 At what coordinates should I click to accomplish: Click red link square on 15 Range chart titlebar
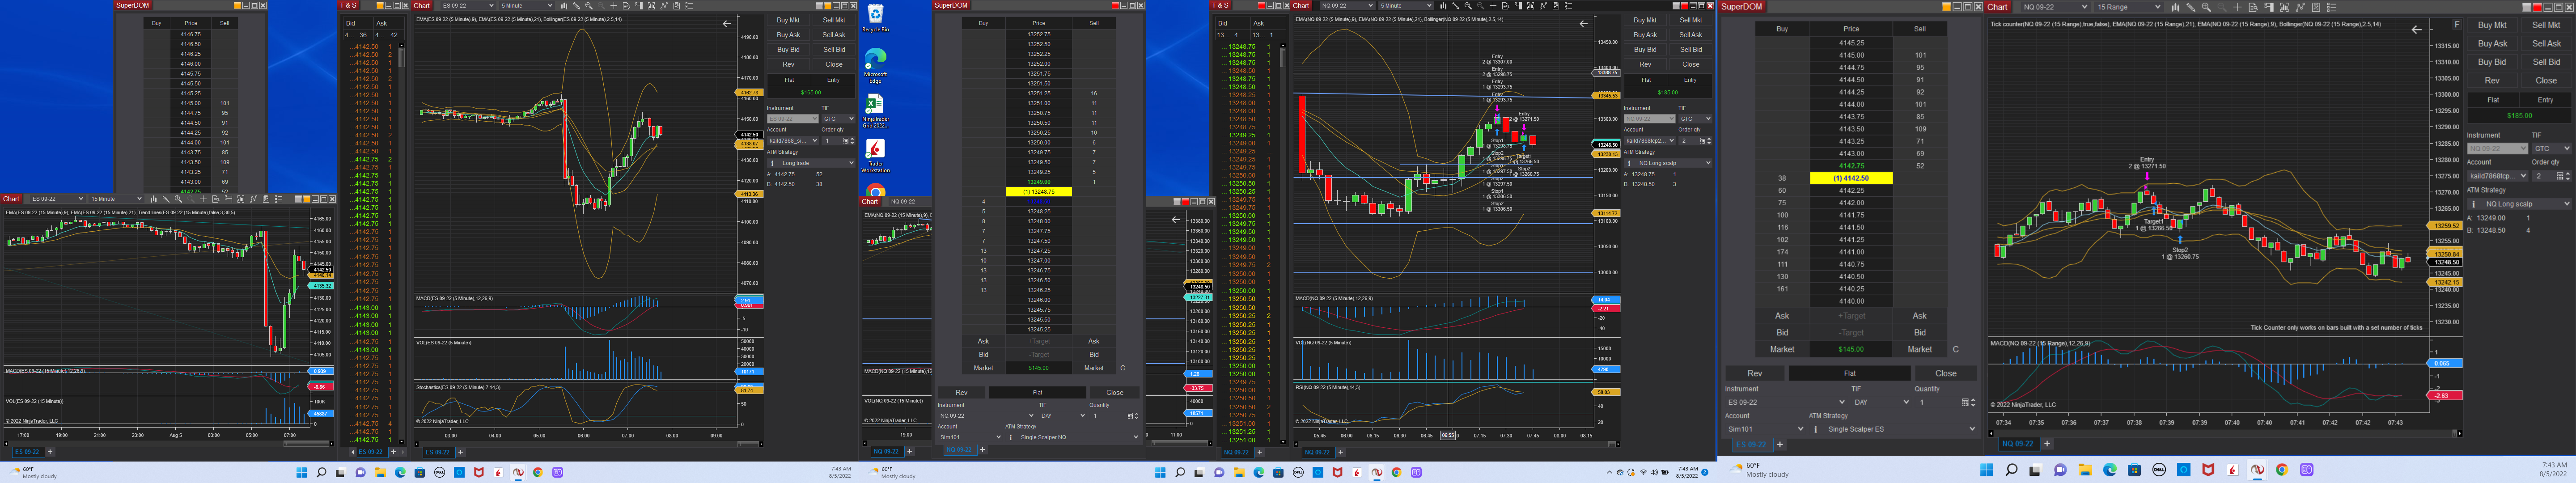pos(2537,7)
